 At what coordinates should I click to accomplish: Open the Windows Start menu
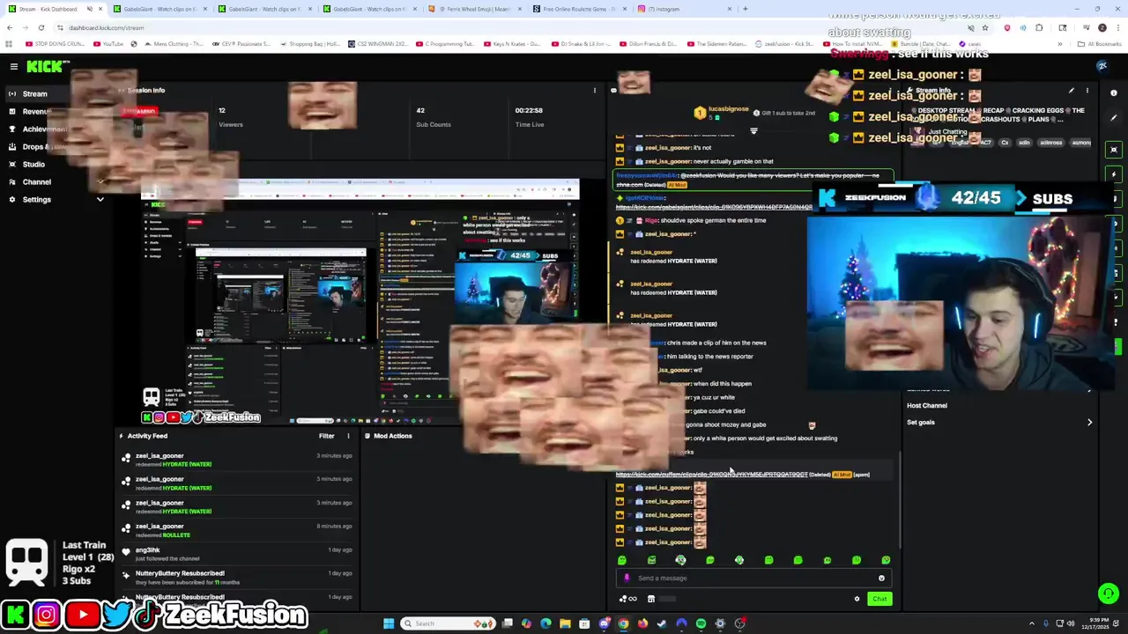point(389,623)
